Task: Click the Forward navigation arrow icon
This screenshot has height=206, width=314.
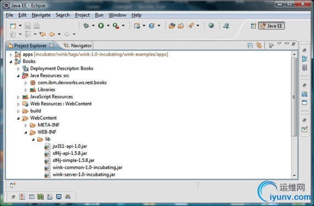Action: [66, 34]
